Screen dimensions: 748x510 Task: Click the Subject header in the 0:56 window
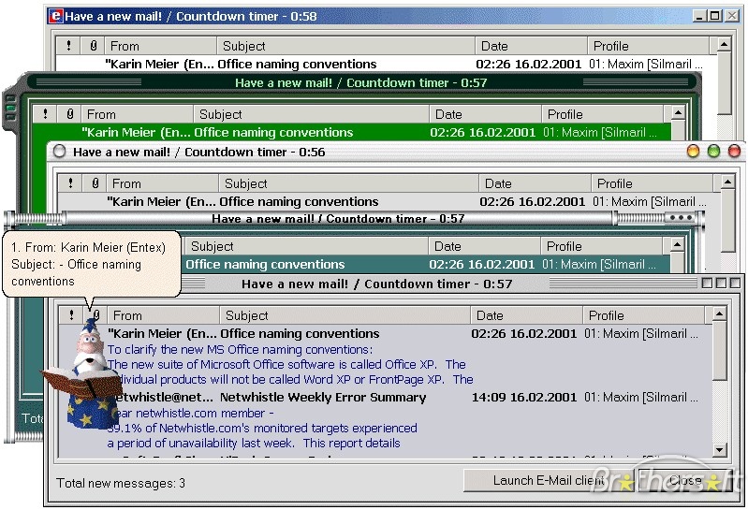point(349,183)
